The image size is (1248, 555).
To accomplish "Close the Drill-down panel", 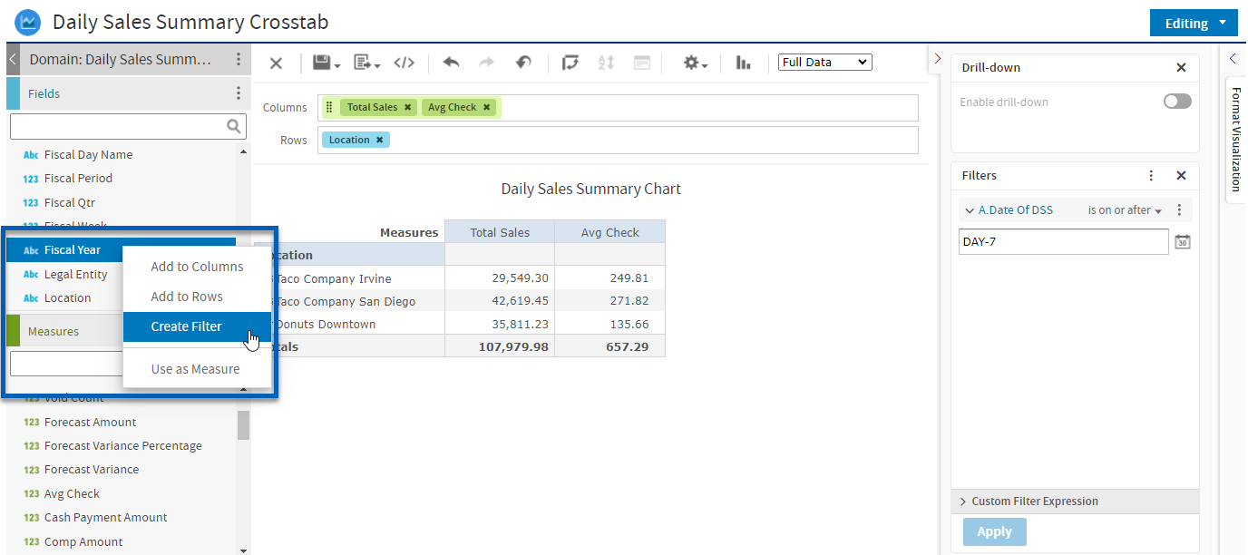I will tap(1181, 67).
